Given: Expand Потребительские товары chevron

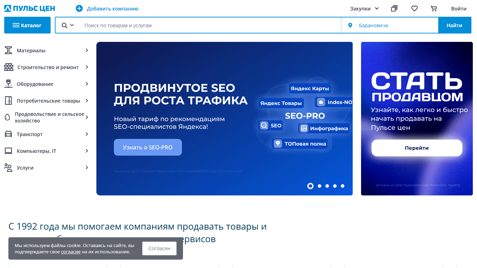Looking at the screenshot, I should 87,100.
